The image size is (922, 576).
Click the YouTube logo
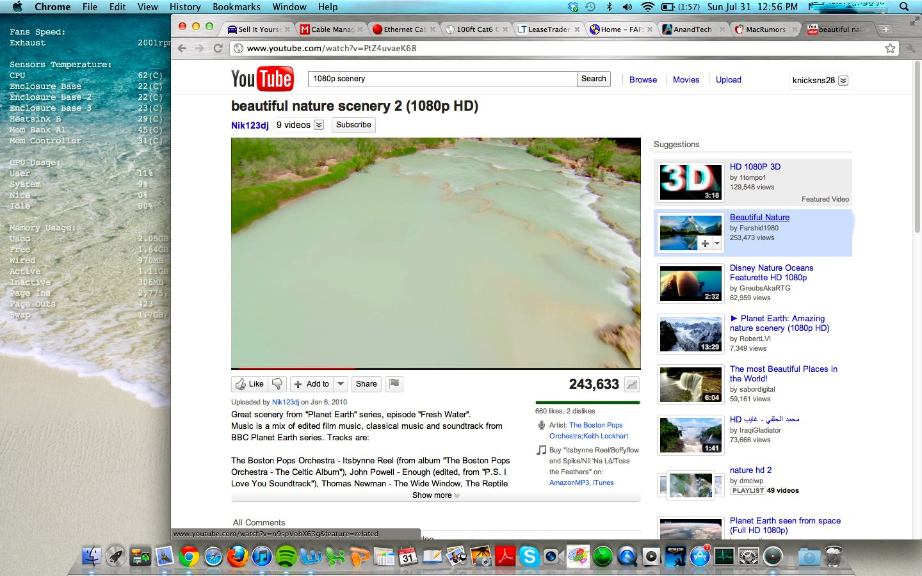262,79
